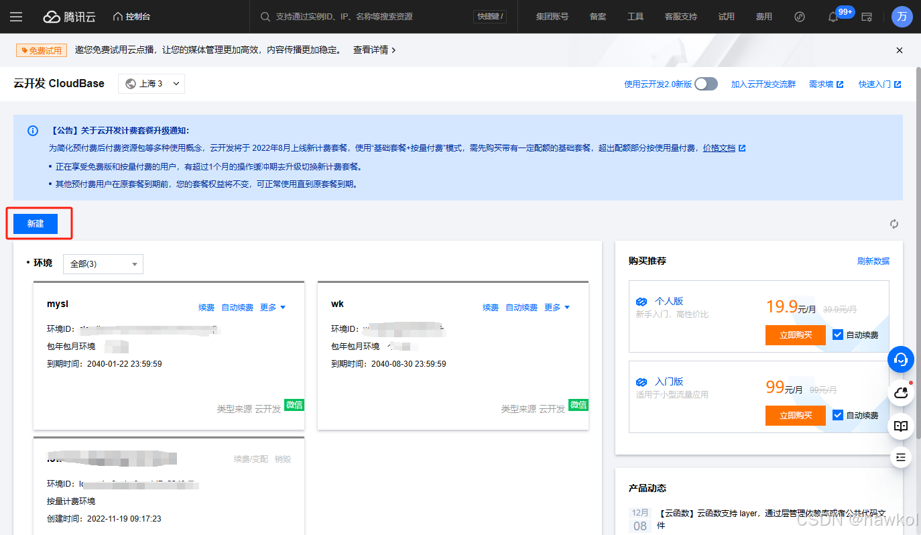This screenshot has width=921, height=535.
Task: Click the 微信 badge on wk card
Action: pos(578,405)
